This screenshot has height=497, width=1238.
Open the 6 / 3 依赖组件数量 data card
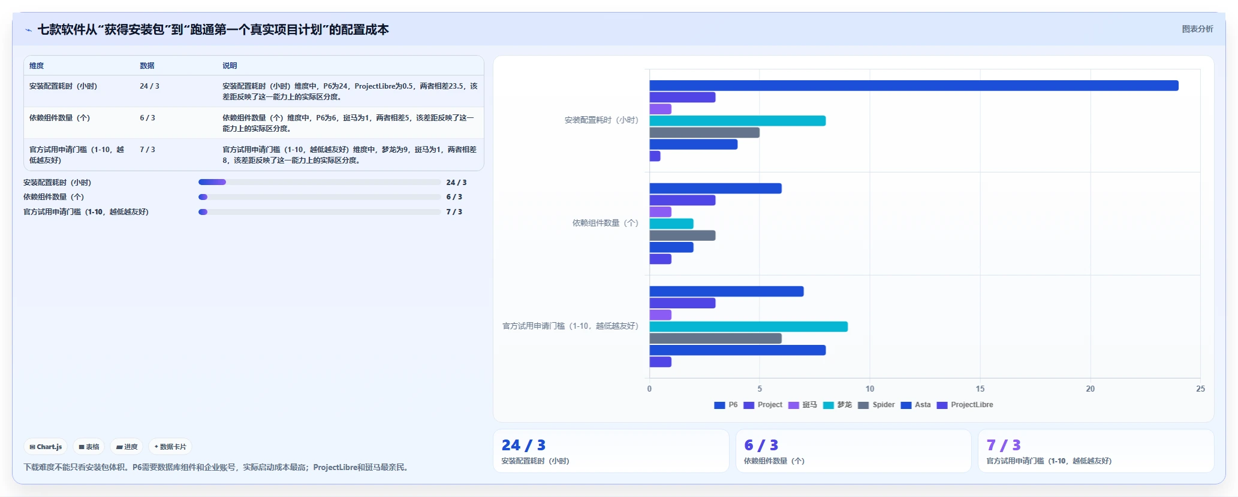click(853, 451)
